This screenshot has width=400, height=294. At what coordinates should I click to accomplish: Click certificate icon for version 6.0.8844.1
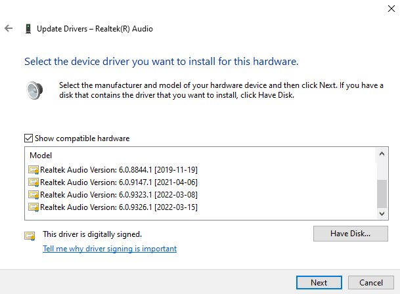coord(33,170)
